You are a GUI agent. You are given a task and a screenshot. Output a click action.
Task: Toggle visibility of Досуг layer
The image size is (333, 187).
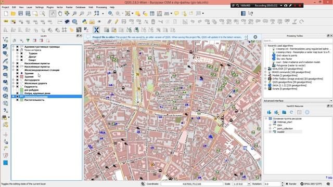click(x=22, y=57)
